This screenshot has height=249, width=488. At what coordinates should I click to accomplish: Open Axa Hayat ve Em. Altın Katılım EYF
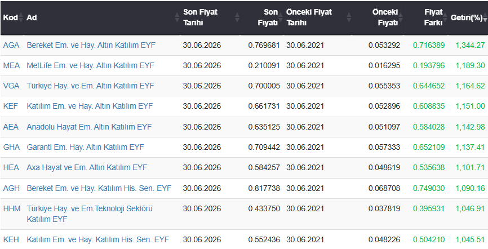[87, 167]
